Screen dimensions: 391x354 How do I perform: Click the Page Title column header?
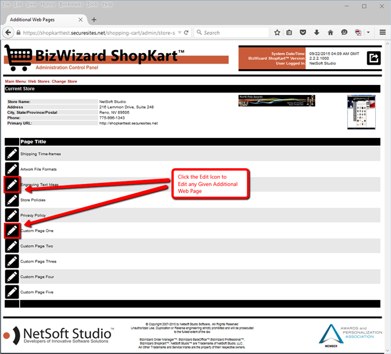(33, 141)
